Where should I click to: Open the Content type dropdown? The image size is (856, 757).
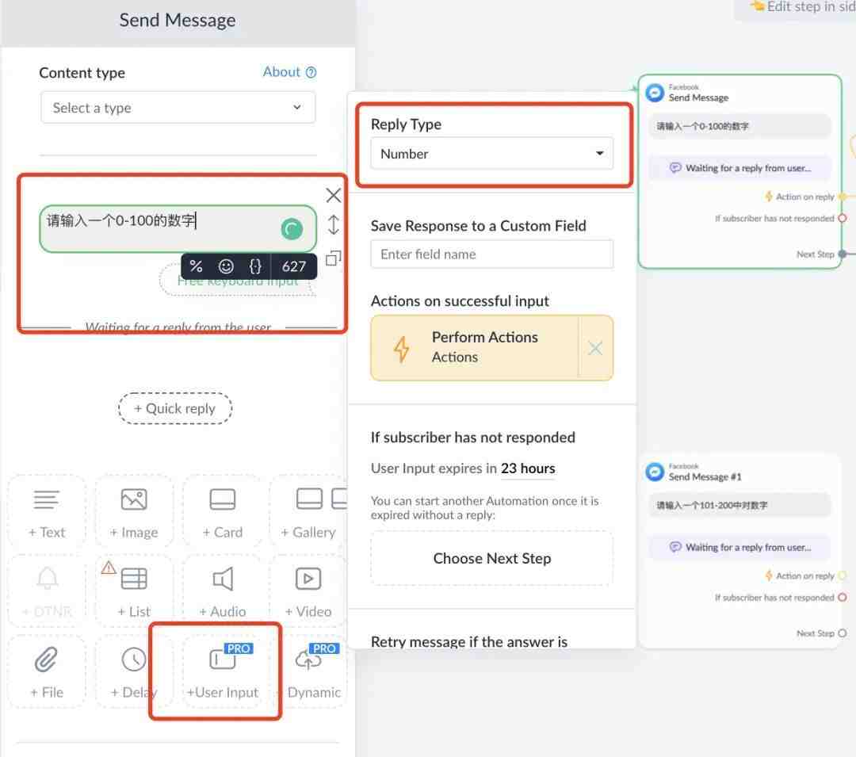(x=178, y=108)
